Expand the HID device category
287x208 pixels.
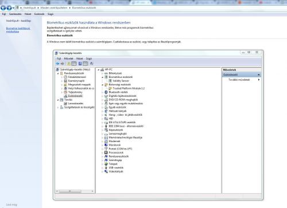point(102,119)
